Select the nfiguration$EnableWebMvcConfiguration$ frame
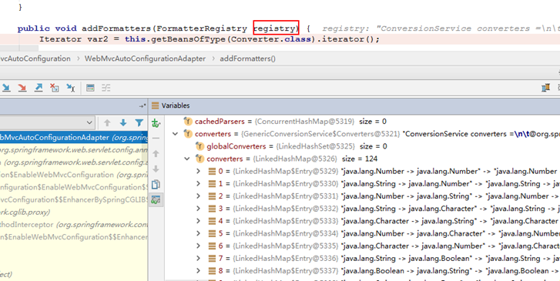The width and height of the screenshot is (560, 281). (x=74, y=187)
